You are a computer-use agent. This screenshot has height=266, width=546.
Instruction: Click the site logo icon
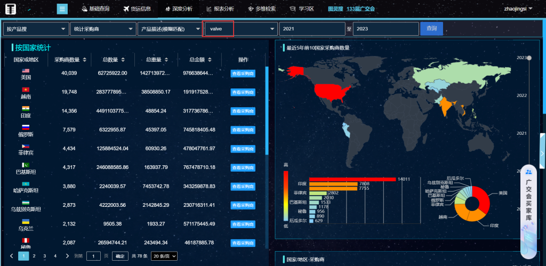coord(10,9)
